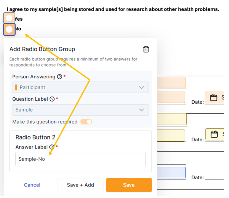Click the Cancel link
Image resolution: width=229 pixels, height=198 pixels.
(x=32, y=185)
